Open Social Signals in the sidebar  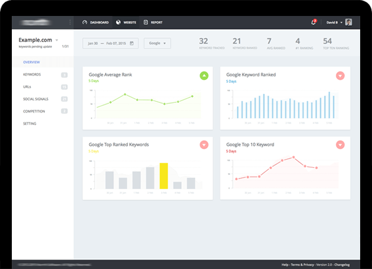click(x=35, y=99)
